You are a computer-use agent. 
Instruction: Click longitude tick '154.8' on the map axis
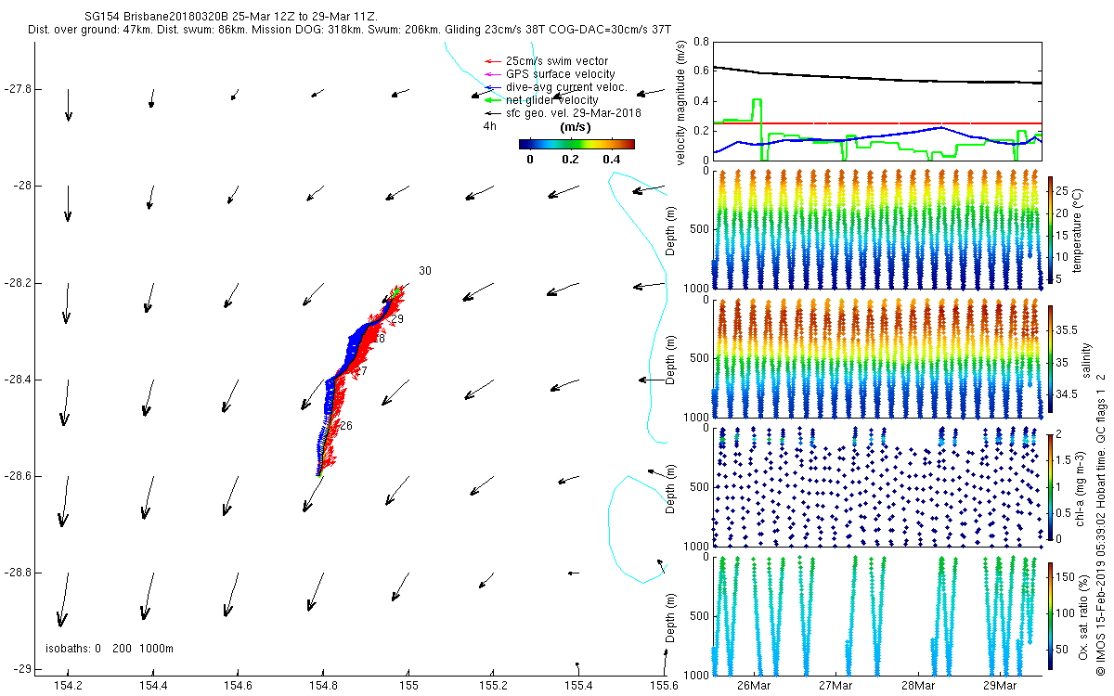pos(323,685)
